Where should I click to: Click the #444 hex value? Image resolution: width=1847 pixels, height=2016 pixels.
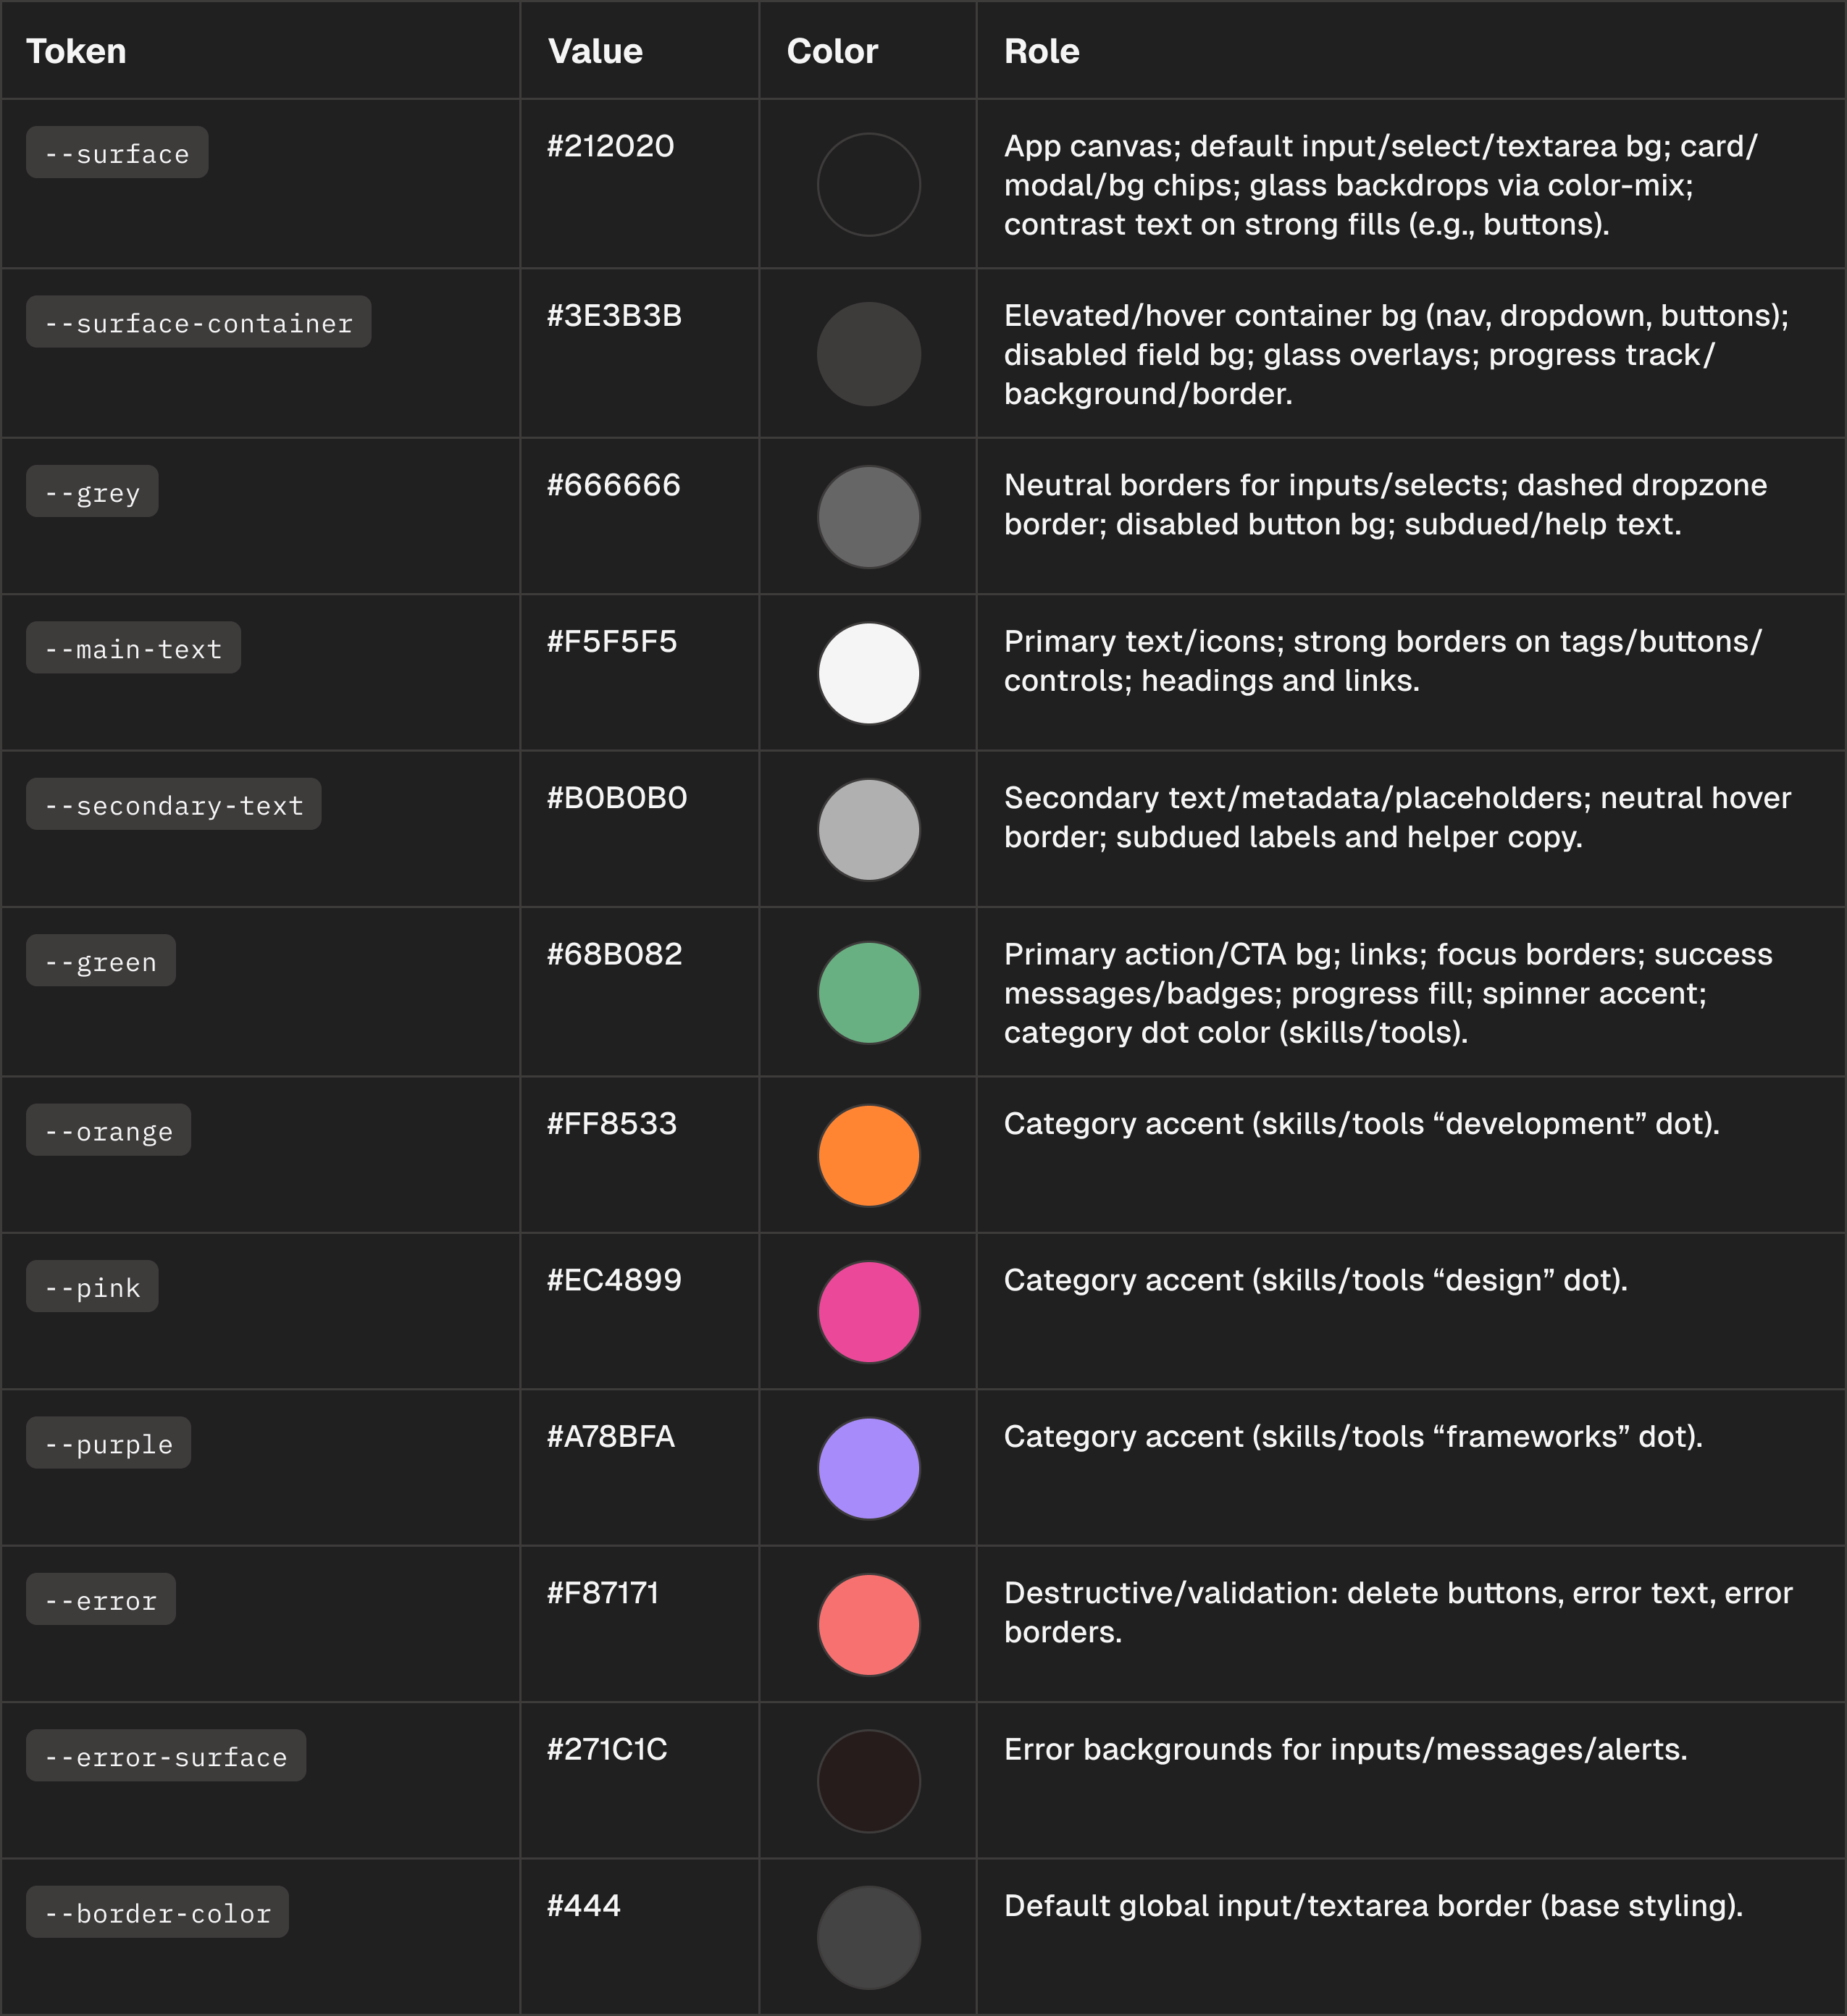click(x=583, y=1905)
